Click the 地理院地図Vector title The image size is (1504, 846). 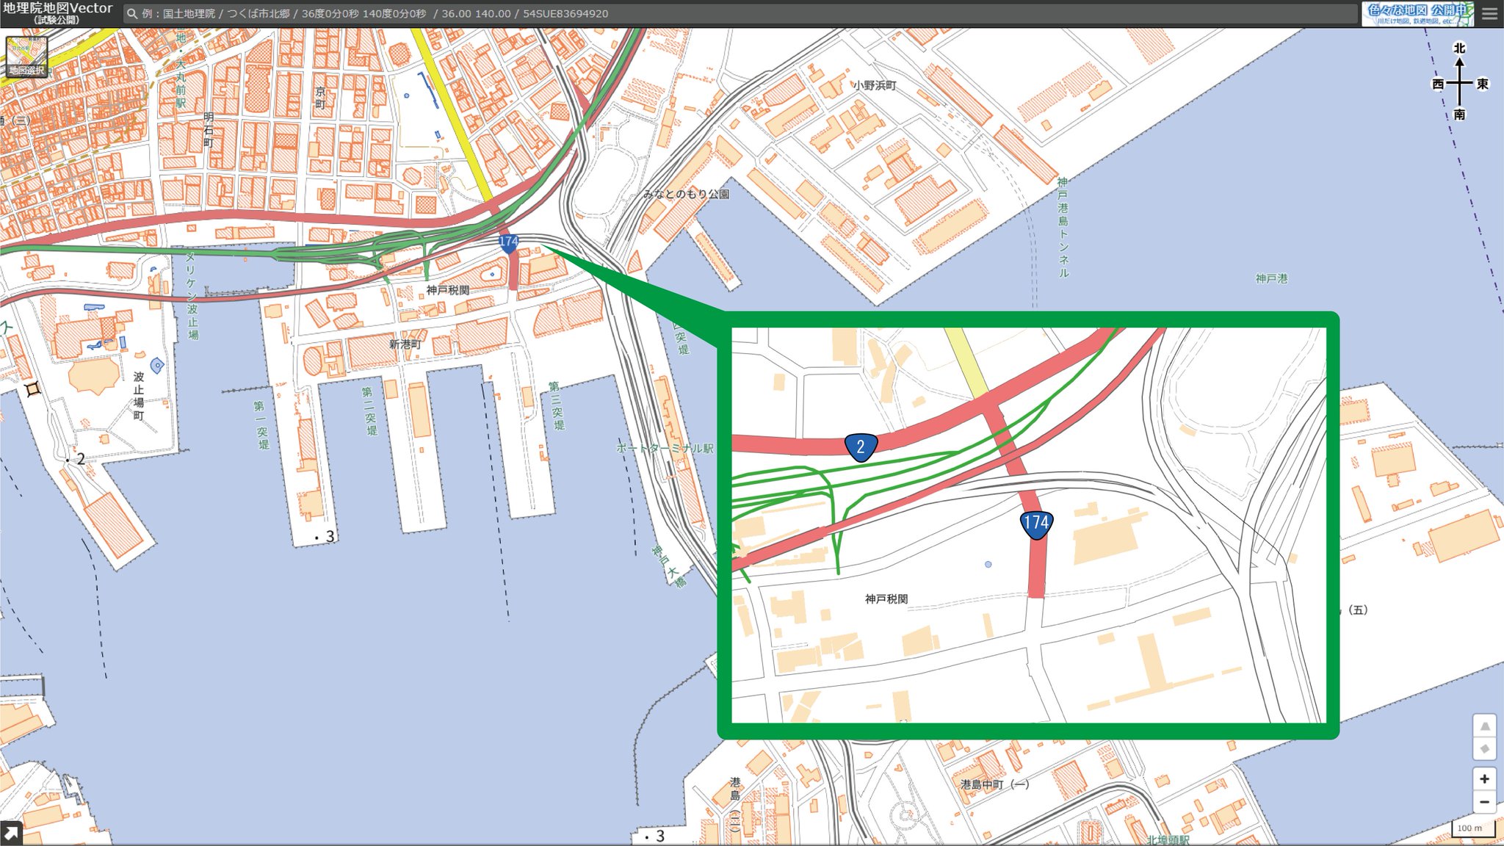57,9
